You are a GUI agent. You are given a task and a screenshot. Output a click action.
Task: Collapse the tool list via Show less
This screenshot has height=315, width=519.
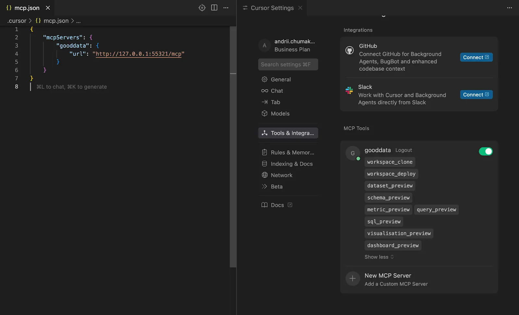point(379,257)
